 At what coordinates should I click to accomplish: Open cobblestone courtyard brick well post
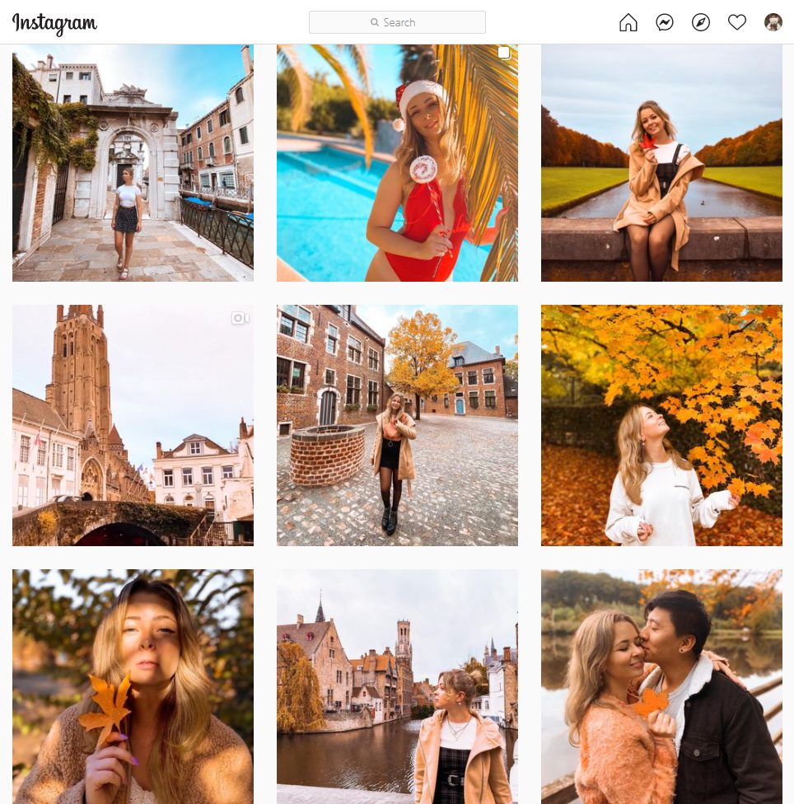pyautogui.click(x=397, y=425)
